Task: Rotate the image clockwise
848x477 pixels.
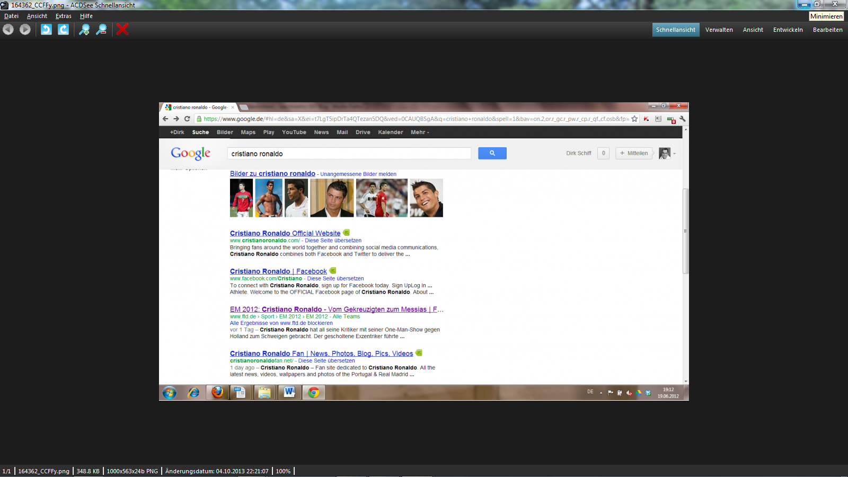Action: tap(63, 30)
